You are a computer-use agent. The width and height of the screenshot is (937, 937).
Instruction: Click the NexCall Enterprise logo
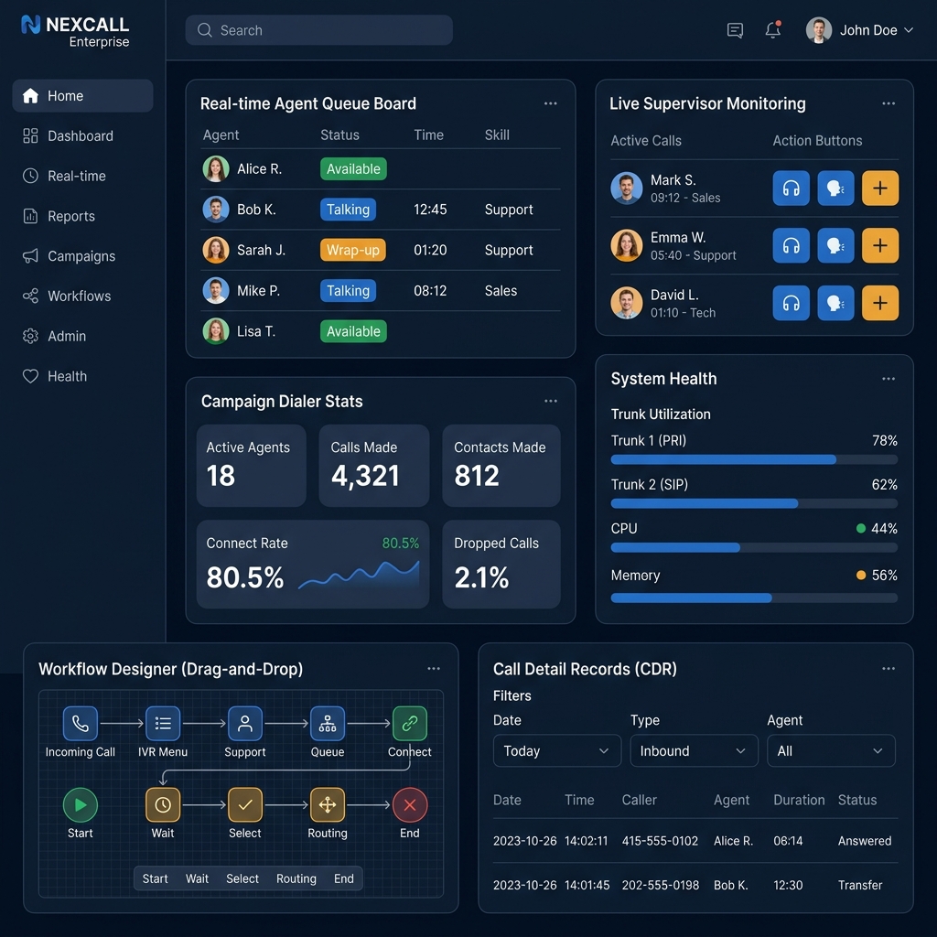tap(75, 31)
